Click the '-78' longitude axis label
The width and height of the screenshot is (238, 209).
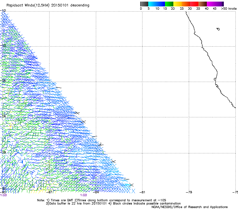(x=189, y=192)
